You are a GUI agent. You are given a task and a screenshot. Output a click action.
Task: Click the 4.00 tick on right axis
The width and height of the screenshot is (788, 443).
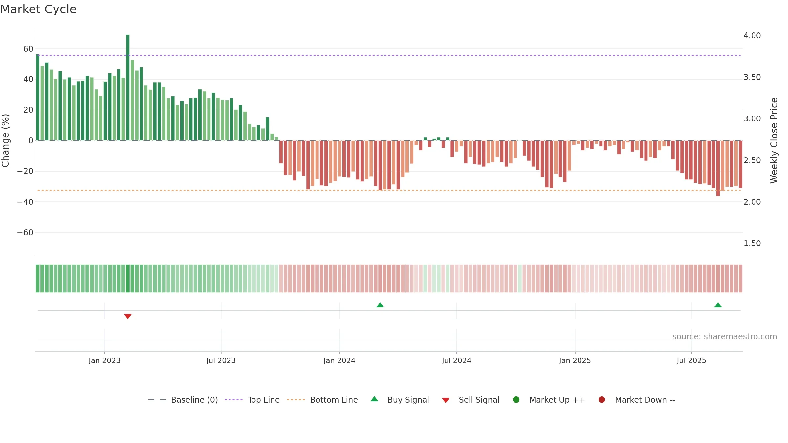tap(752, 35)
